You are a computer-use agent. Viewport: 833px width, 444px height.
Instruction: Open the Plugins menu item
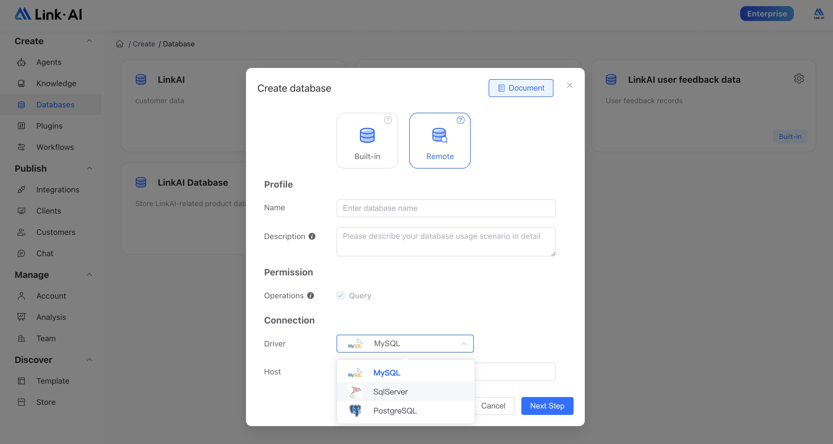(50, 126)
